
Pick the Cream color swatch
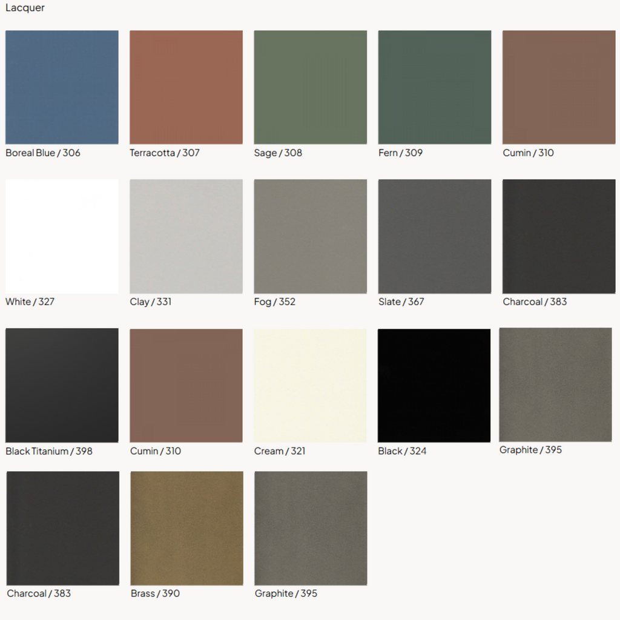coord(310,385)
